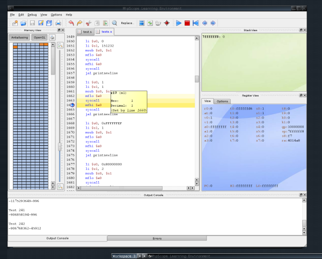Open the Options menu in menu bar
This screenshot has height=259, width=322.
[56, 14]
